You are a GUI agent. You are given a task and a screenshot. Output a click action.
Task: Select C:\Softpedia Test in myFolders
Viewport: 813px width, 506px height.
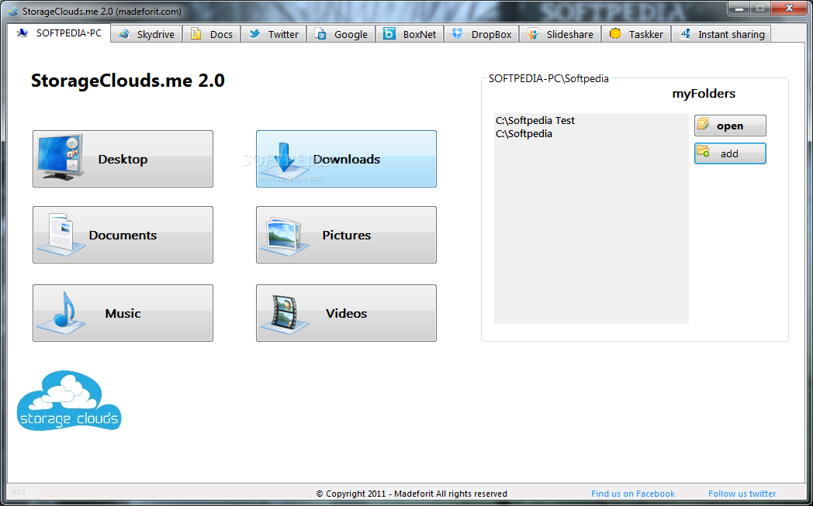click(535, 120)
